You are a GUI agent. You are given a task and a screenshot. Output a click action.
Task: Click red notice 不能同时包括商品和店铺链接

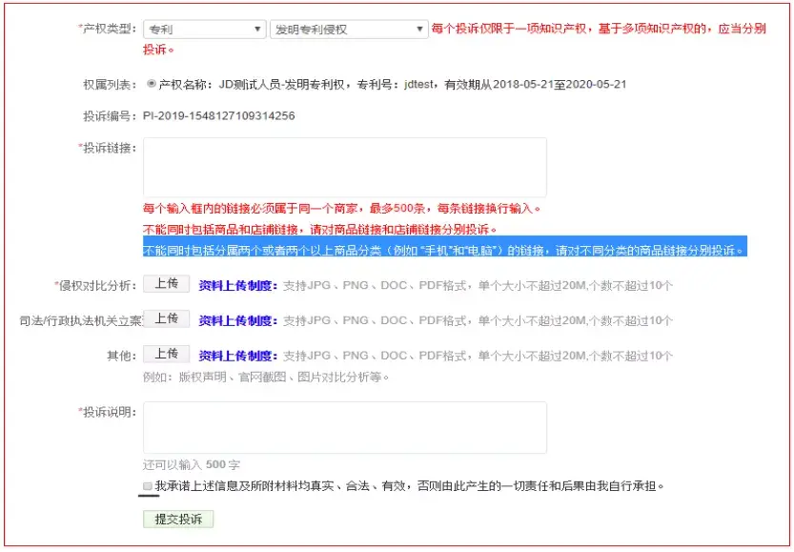pyautogui.click(x=320, y=230)
